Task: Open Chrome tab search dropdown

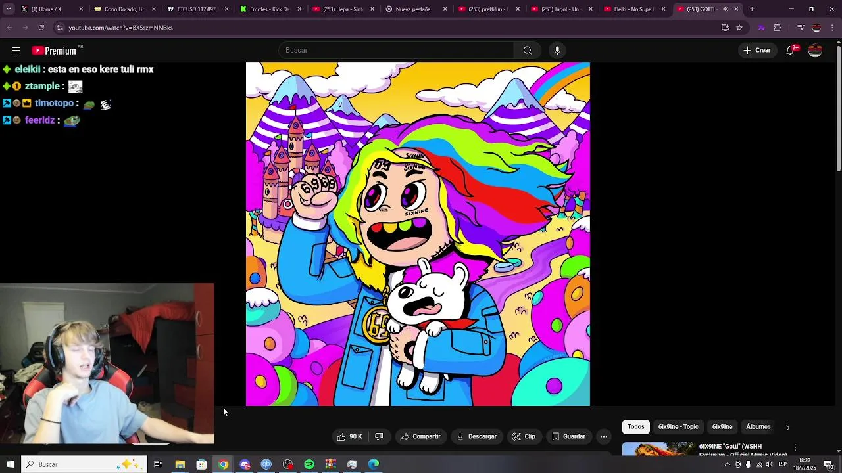Action: (x=9, y=9)
